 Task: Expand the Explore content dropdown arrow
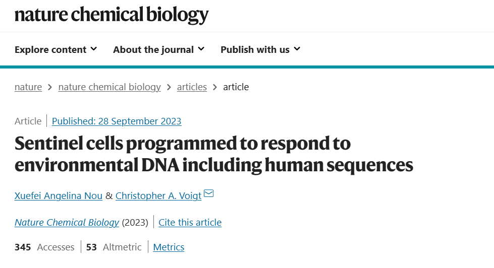pyautogui.click(x=93, y=49)
